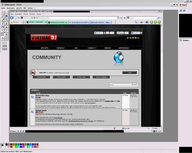192x153 pixels.
Task: Open the Bild menu
Action: (x=25, y=8)
